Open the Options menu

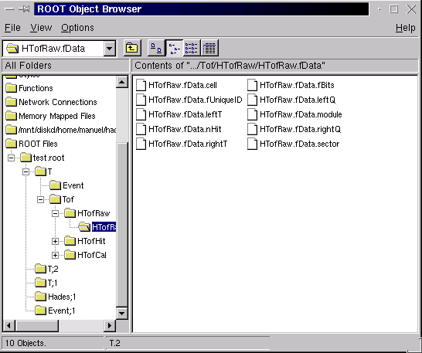click(x=77, y=28)
